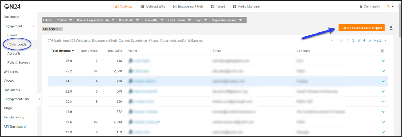Sort by Total Engage column
402x137 pixels.
pos(62,51)
